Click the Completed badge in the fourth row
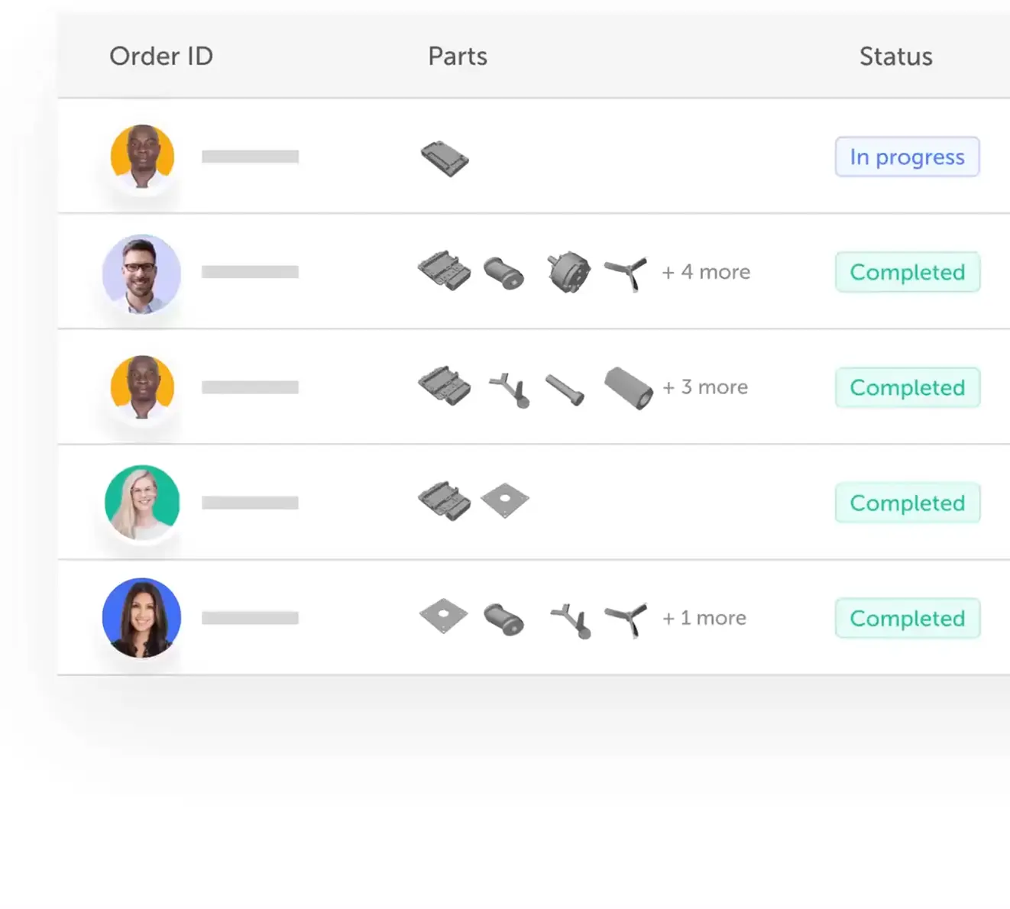Viewport: 1010px width, 909px height. tap(907, 503)
